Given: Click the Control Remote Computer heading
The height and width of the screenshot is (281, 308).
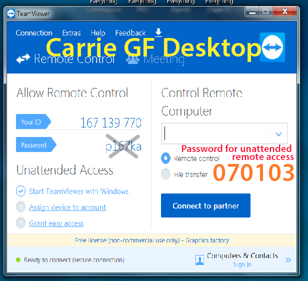Looking at the screenshot, I should tap(201, 102).
